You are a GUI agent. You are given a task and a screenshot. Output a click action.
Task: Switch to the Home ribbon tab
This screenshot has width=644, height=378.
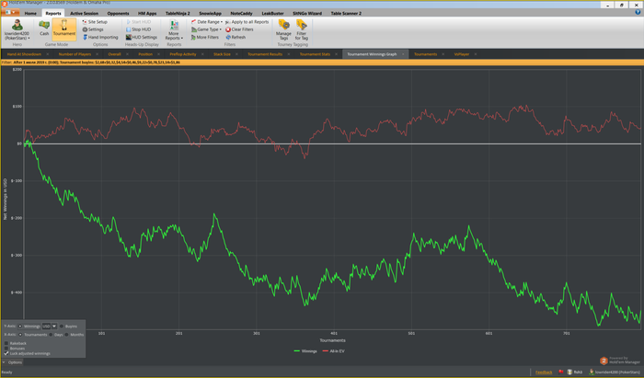(x=30, y=13)
